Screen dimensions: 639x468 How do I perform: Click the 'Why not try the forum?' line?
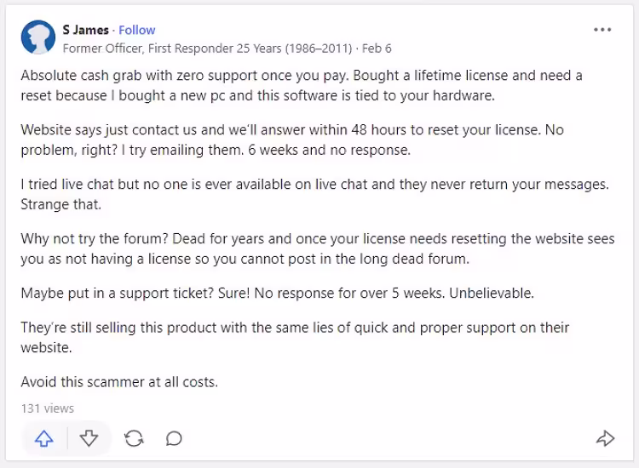315,239
